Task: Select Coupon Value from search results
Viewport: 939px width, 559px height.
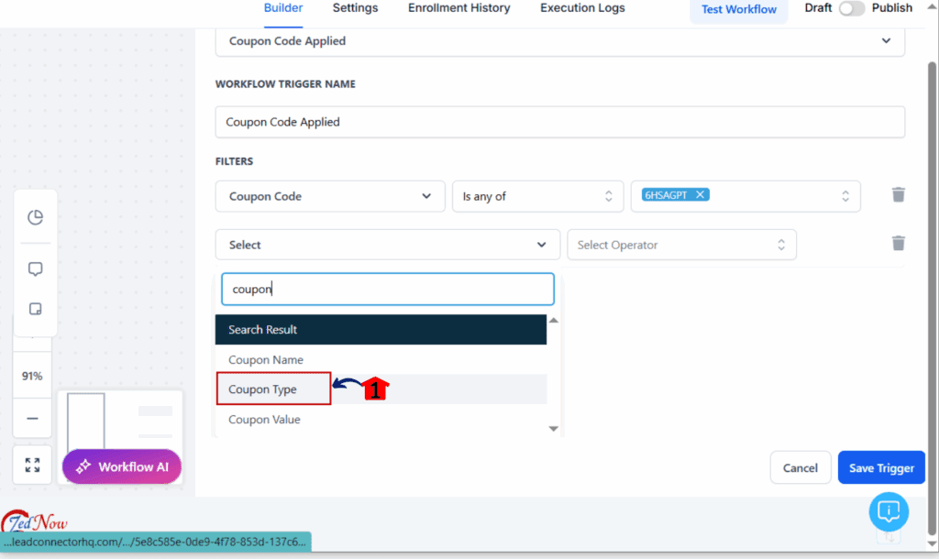Action: [x=381, y=420]
